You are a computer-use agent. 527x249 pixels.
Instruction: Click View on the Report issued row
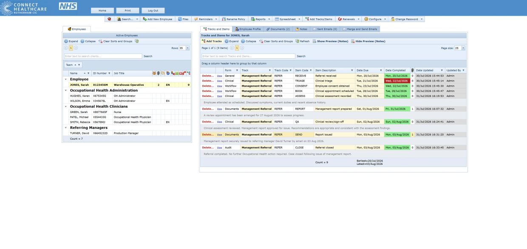pos(220,135)
